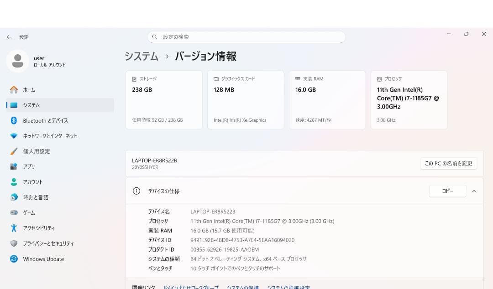Copy device specifications with the コピー button

(x=447, y=191)
